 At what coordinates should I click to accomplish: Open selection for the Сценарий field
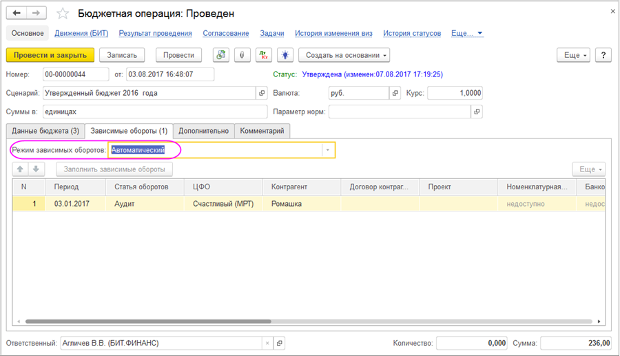click(262, 93)
